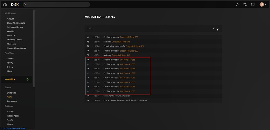Open Webhooks settings
Image resolution: width=270 pixels, height=130 pixels.
point(11,36)
